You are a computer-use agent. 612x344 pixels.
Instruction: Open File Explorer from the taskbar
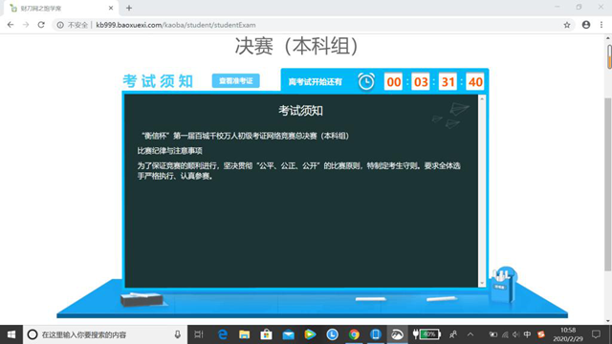245,334
